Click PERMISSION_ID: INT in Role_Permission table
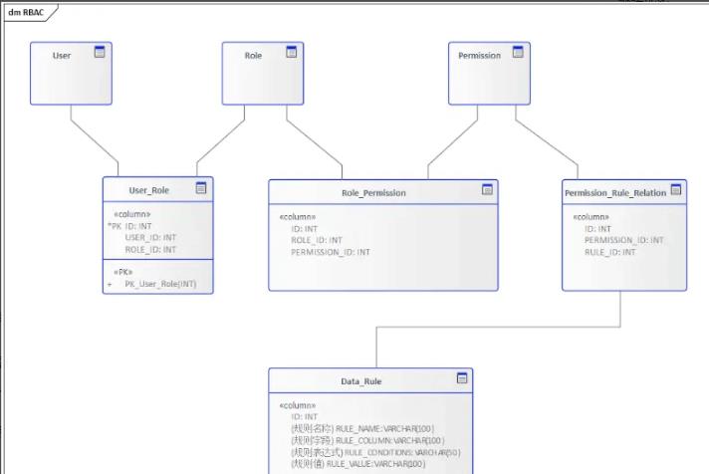This screenshot has width=709, height=474. (331, 252)
